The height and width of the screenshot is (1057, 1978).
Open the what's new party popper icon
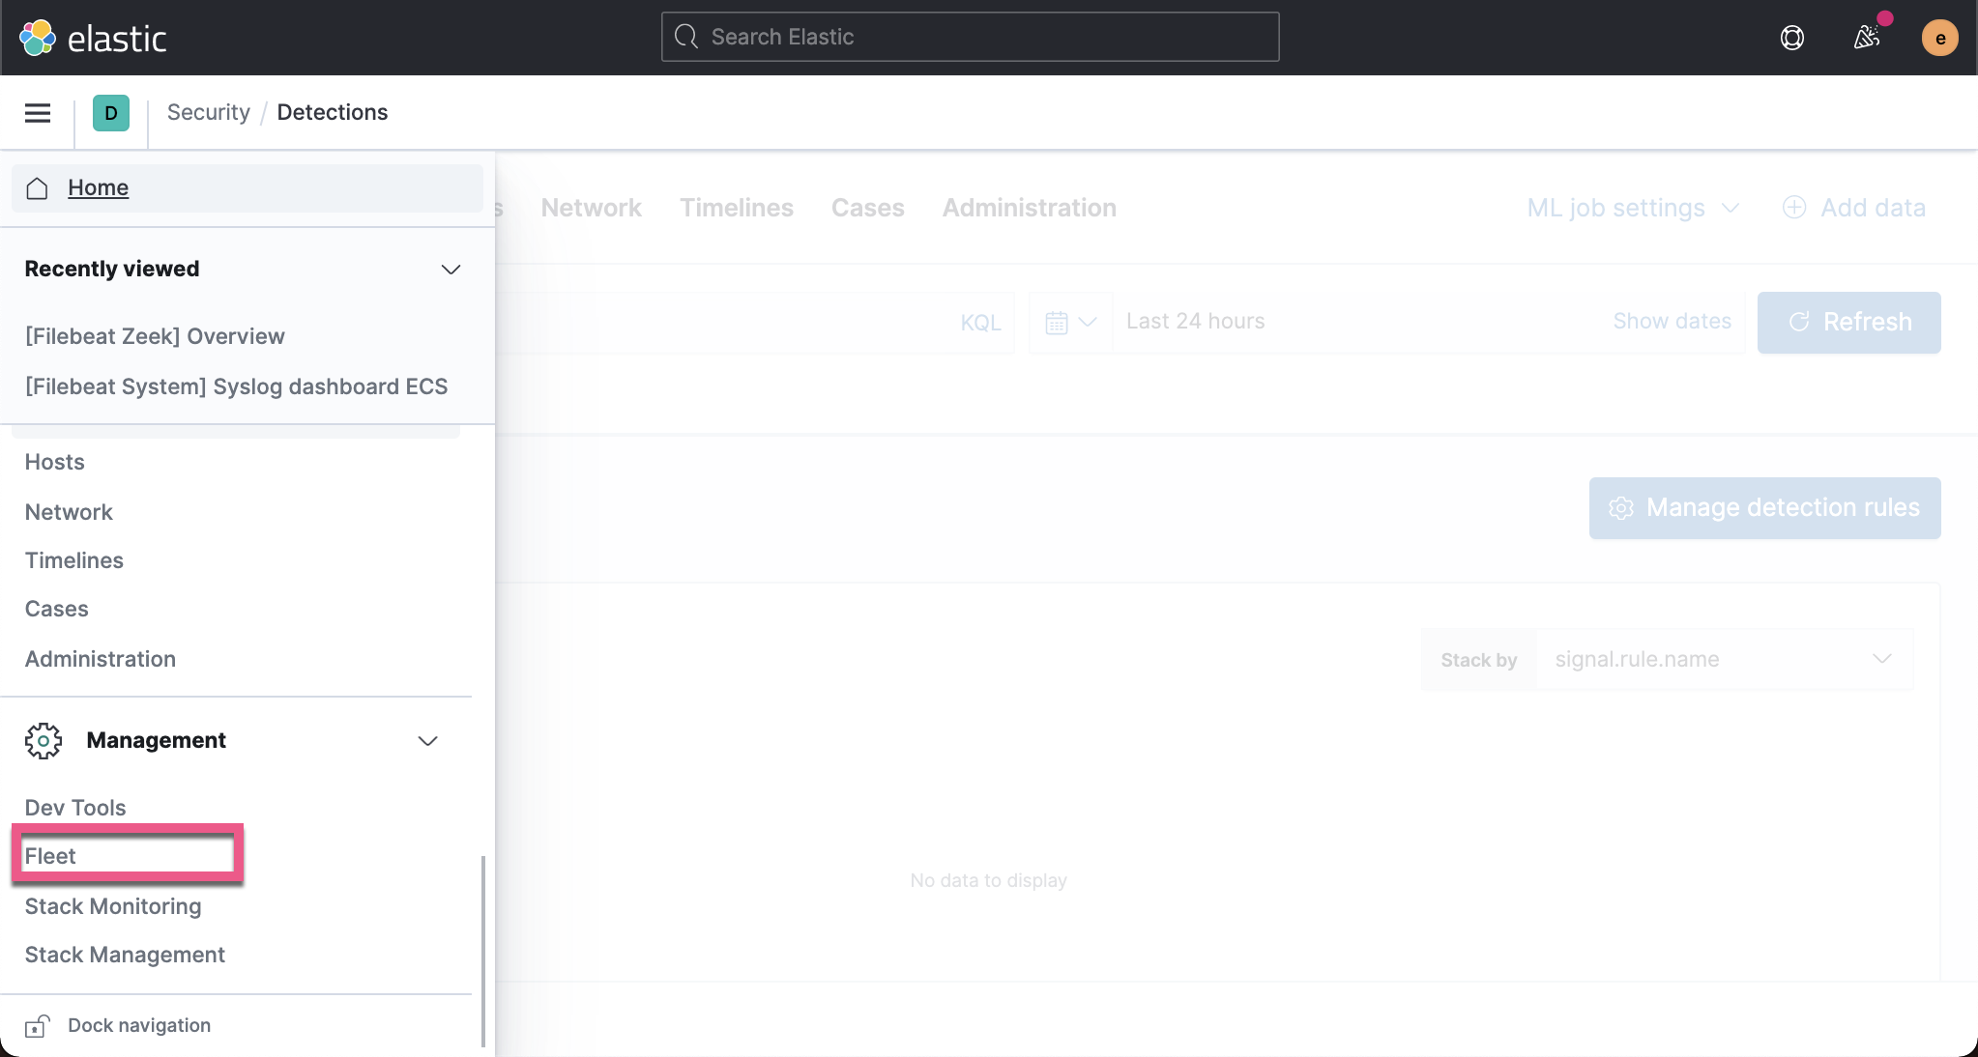tap(1866, 37)
